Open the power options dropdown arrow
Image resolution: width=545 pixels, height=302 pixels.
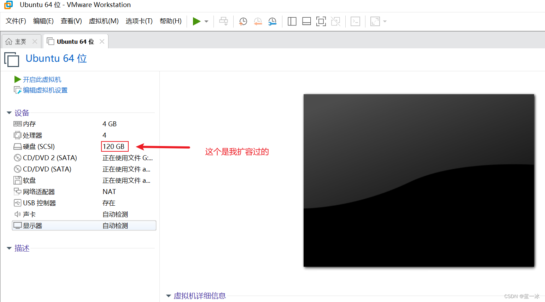(206, 22)
